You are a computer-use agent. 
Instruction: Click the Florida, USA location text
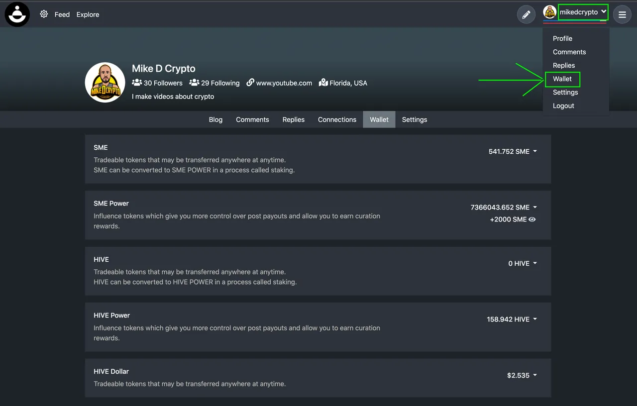pyautogui.click(x=348, y=83)
